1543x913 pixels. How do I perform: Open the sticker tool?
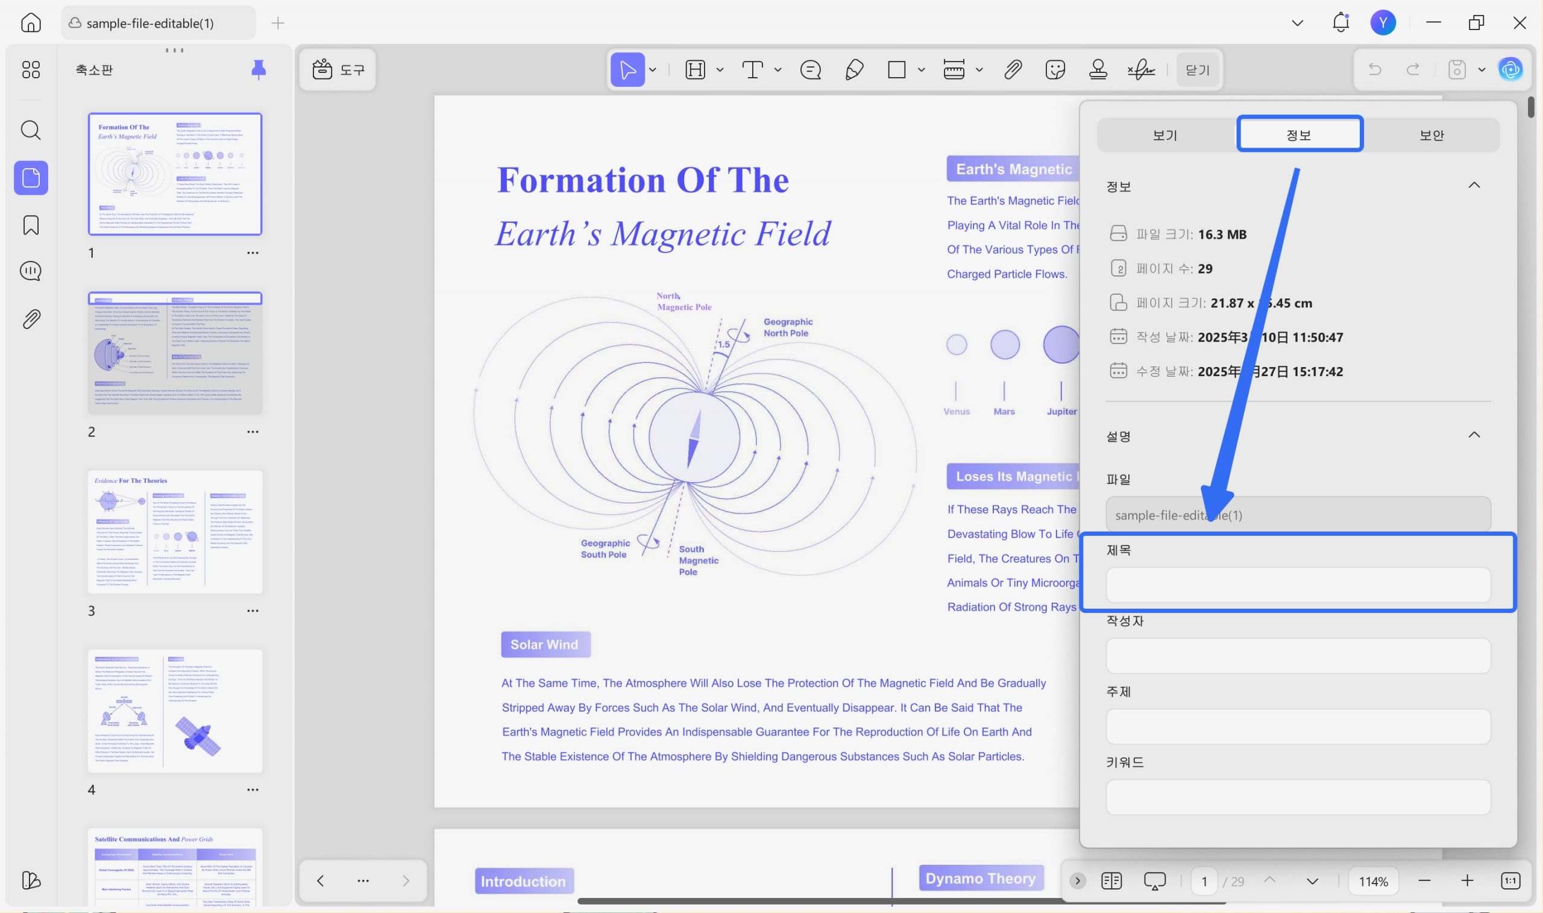point(1055,69)
